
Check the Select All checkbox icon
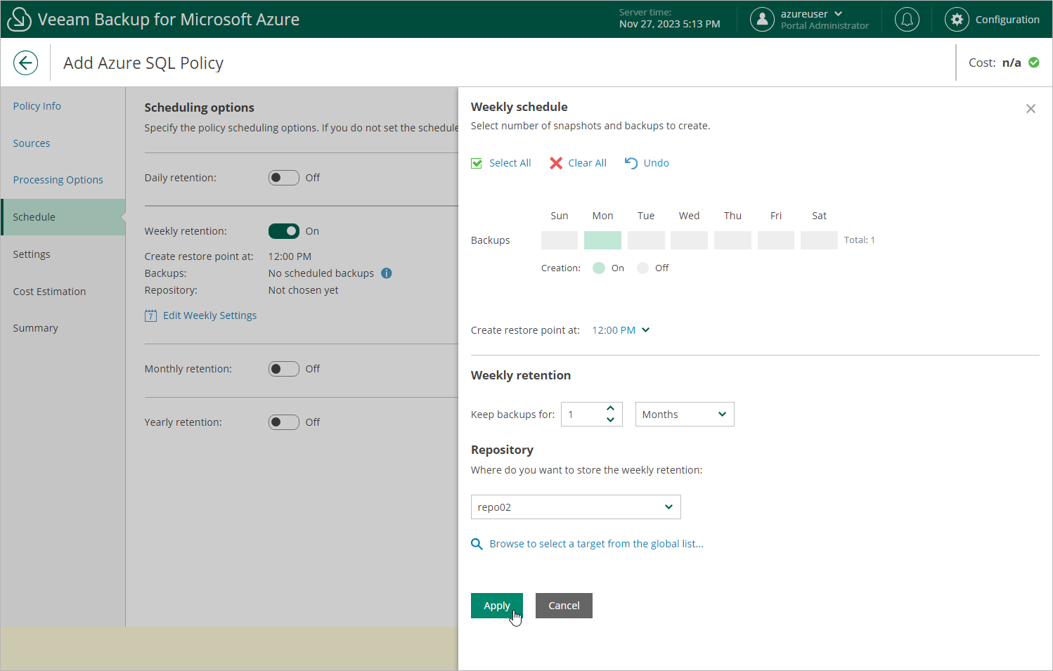pyautogui.click(x=477, y=163)
